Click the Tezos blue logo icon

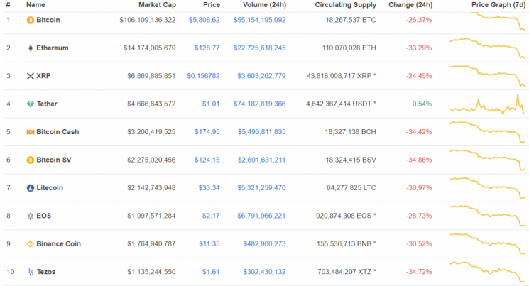tap(31, 273)
